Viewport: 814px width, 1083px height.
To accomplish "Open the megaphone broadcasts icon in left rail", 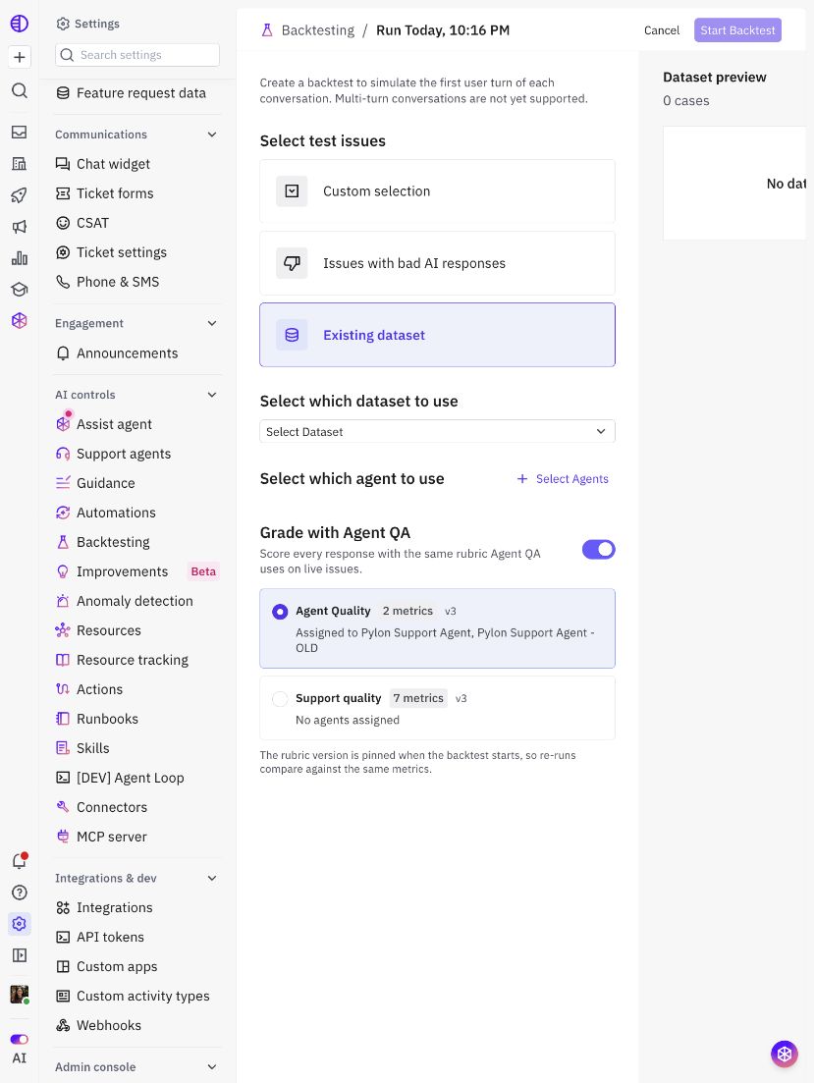I will (20, 227).
